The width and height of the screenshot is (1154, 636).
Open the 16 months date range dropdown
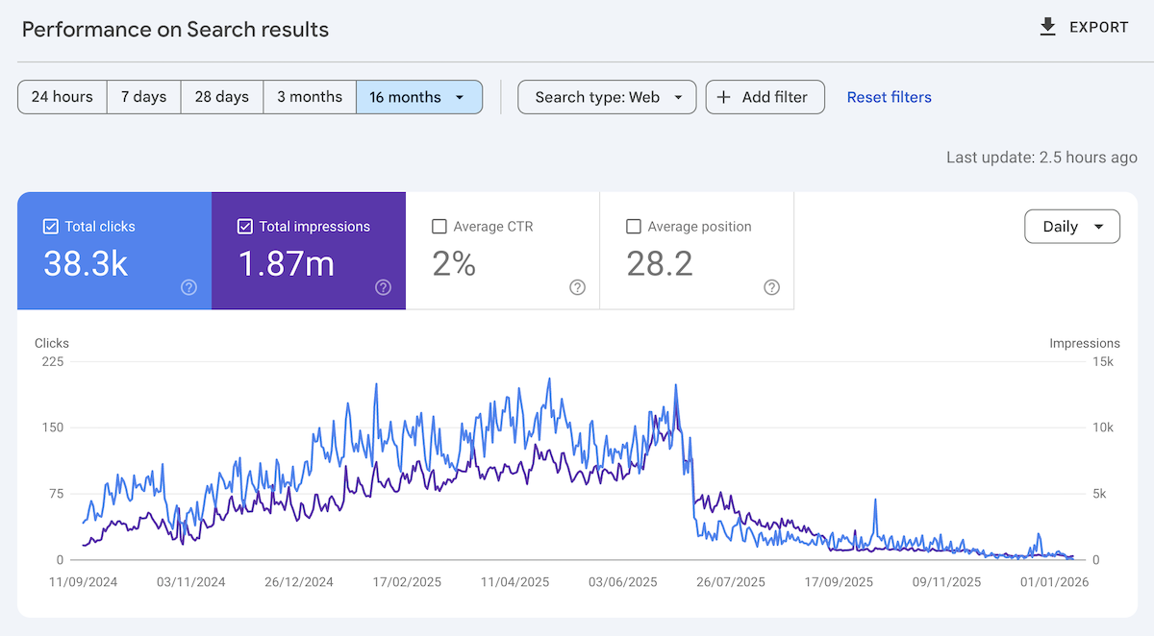tap(420, 96)
